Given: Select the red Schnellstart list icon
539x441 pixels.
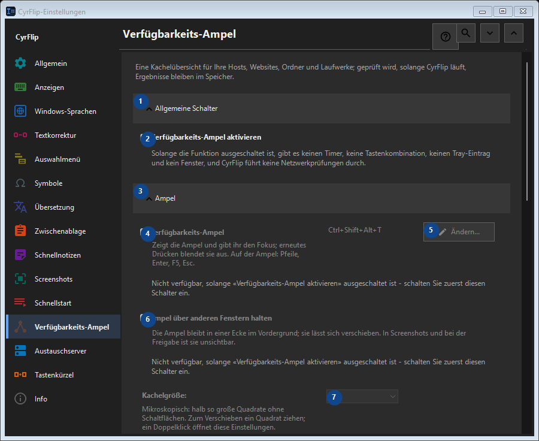Looking at the screenshot, I should tap(20, 303).
